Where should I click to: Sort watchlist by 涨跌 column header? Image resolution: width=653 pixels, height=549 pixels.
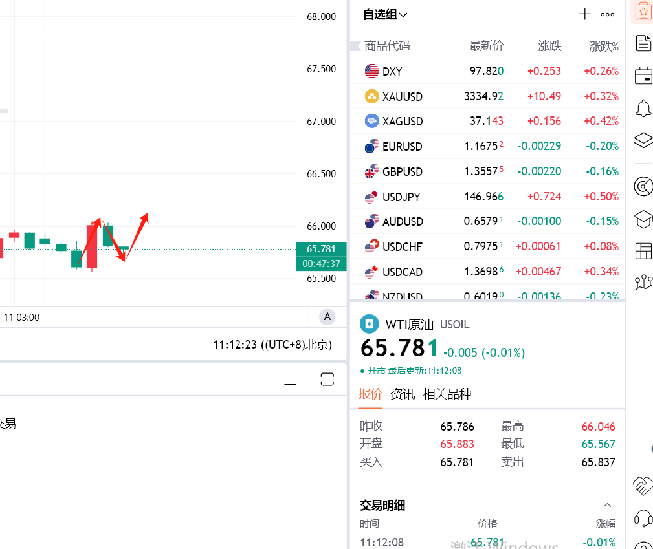549,46
